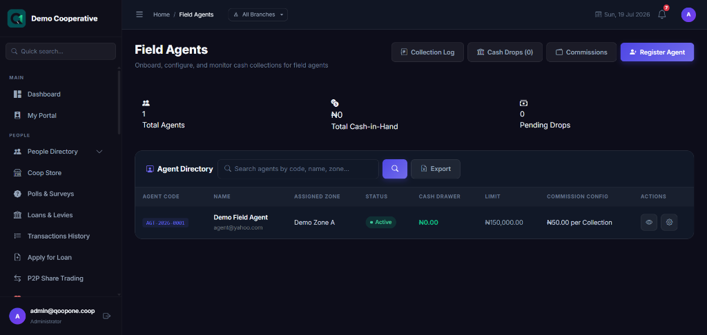Click the Total Agents people icon

click(146, 103)
